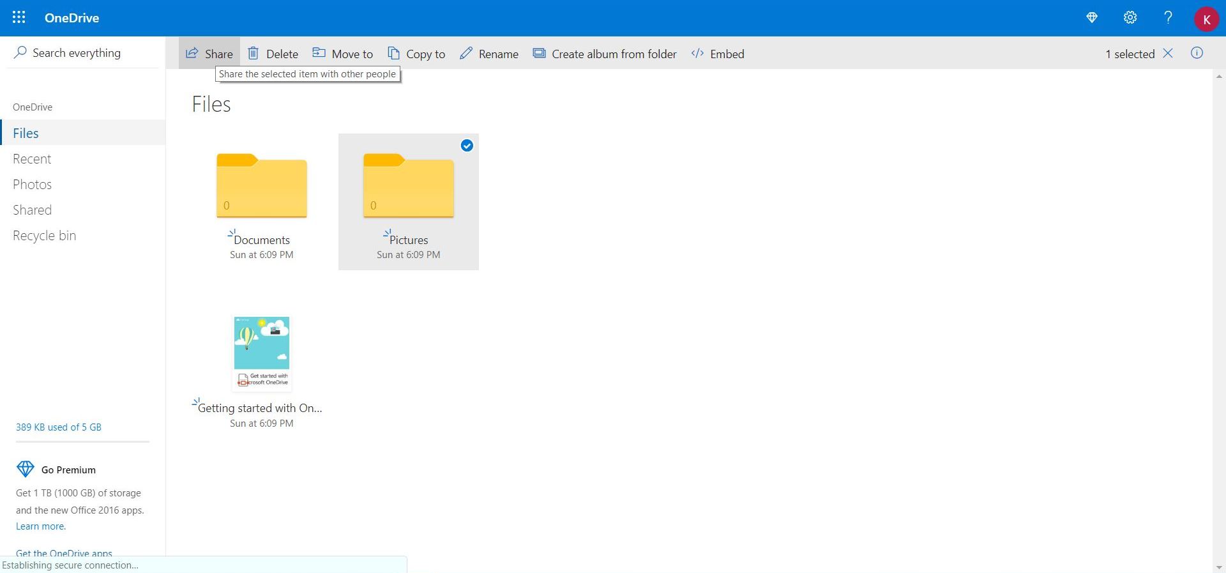Click the Search everything box
The image size is (1226, 573).
(x=83, y=53)
